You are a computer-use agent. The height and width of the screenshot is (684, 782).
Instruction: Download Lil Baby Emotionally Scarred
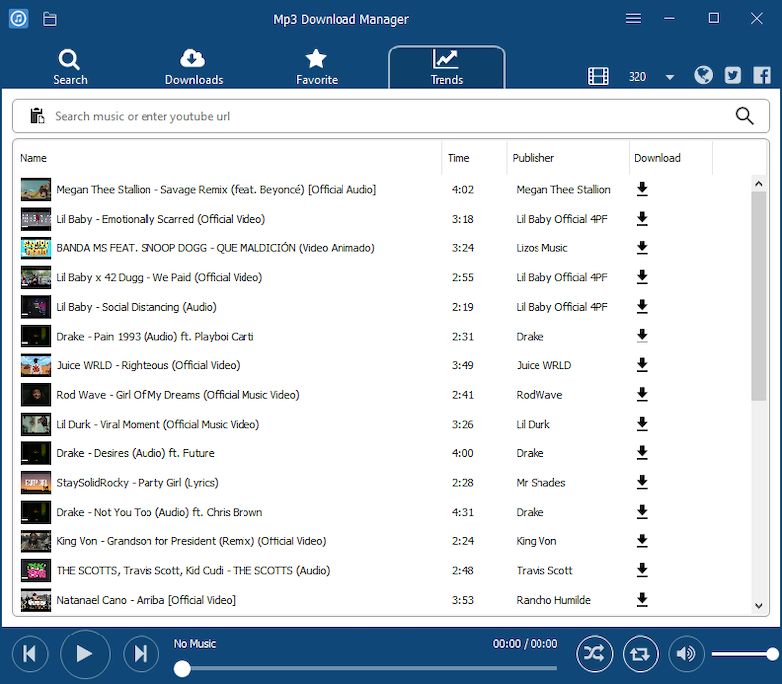coord(642,219)
